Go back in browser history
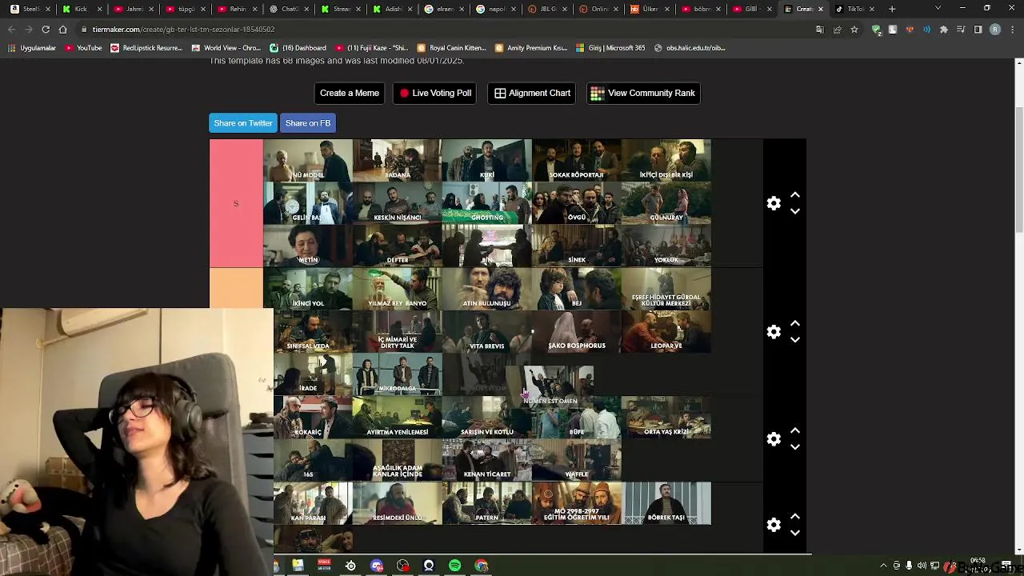The width and height of the screenshot is (1024, 576). click(x=11, y=30)
